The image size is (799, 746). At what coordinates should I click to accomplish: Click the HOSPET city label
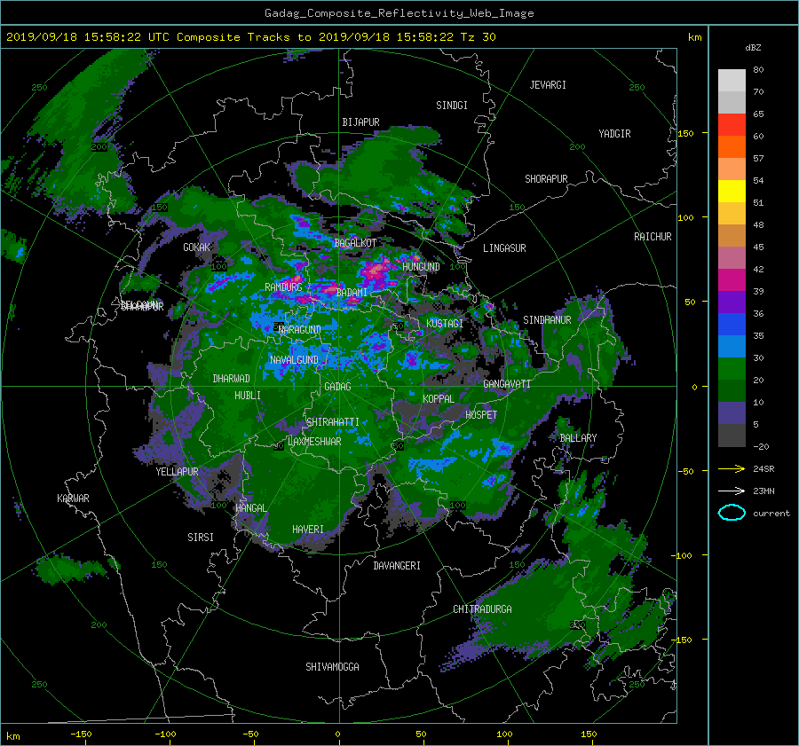coord(481,415)
